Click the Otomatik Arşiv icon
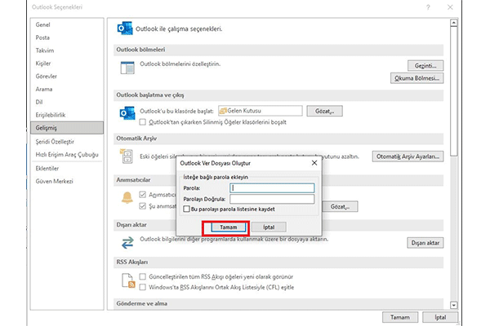The height and width of the screenshot is (326, 490). pyautogui.click(x=127, y=156)
